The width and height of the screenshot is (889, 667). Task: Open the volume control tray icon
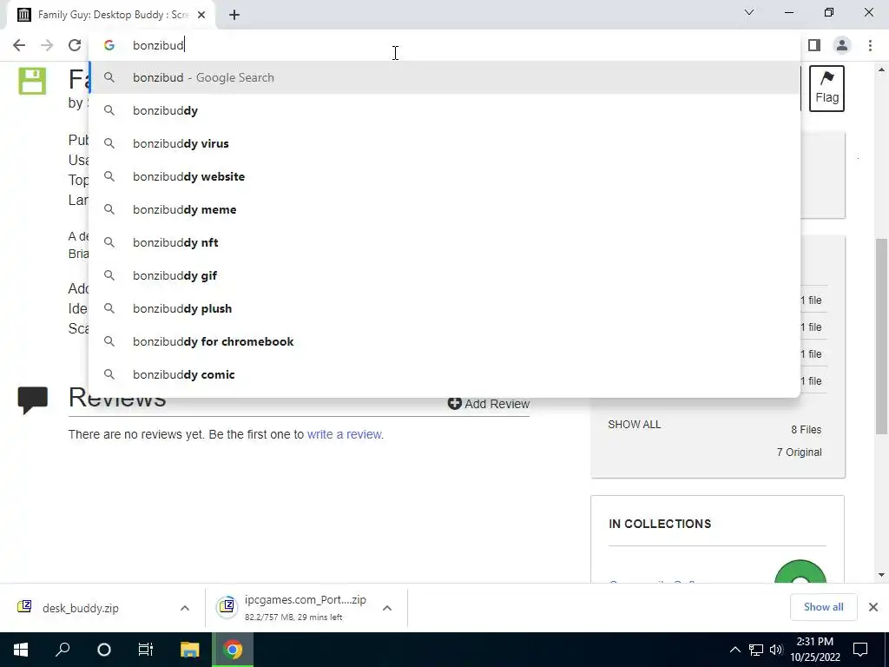[776, 650]
